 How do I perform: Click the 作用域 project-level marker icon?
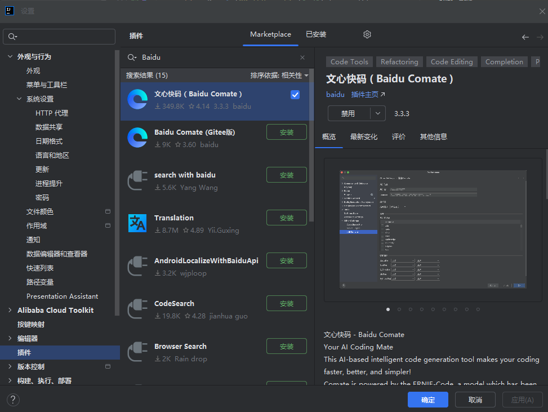pos(108,225)
